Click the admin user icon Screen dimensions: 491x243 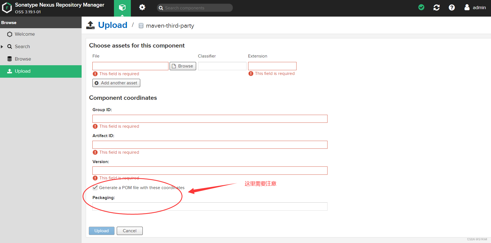467,7
